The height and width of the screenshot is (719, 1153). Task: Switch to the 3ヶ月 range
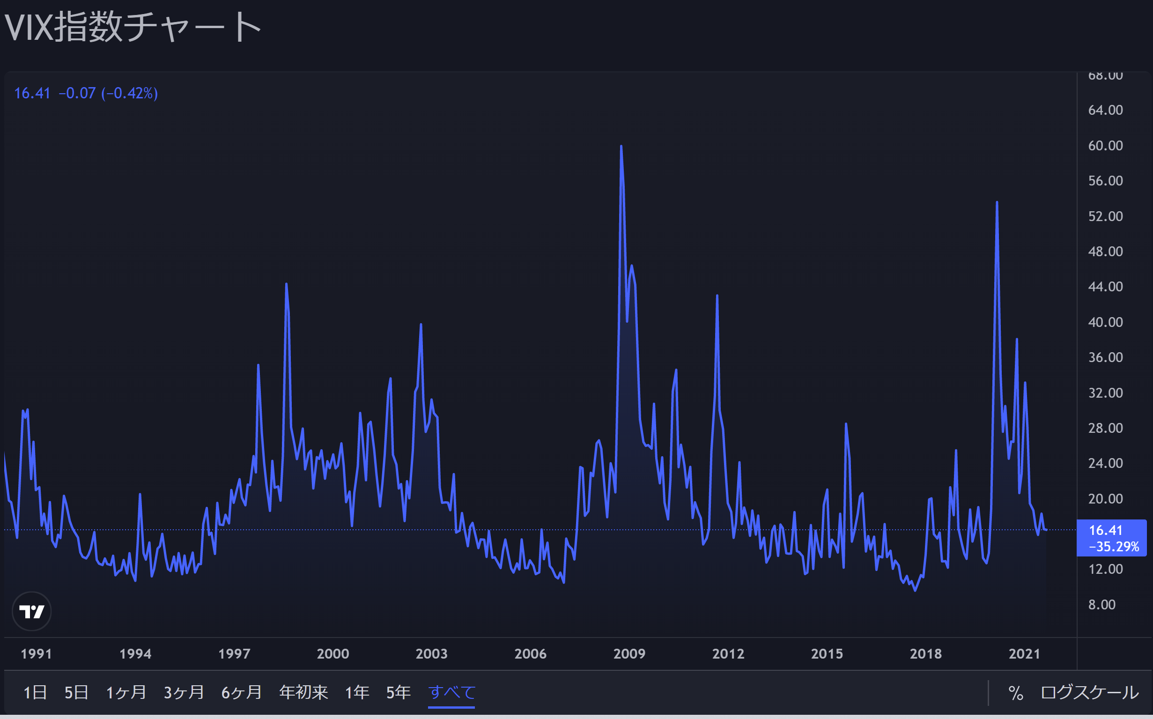tap(184, 692)
